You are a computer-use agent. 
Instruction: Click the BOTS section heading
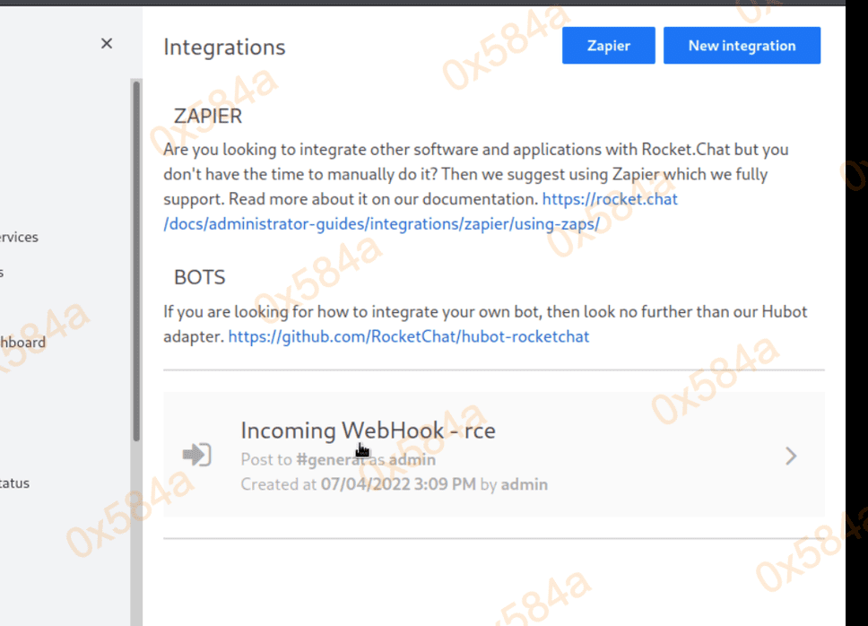199,277
